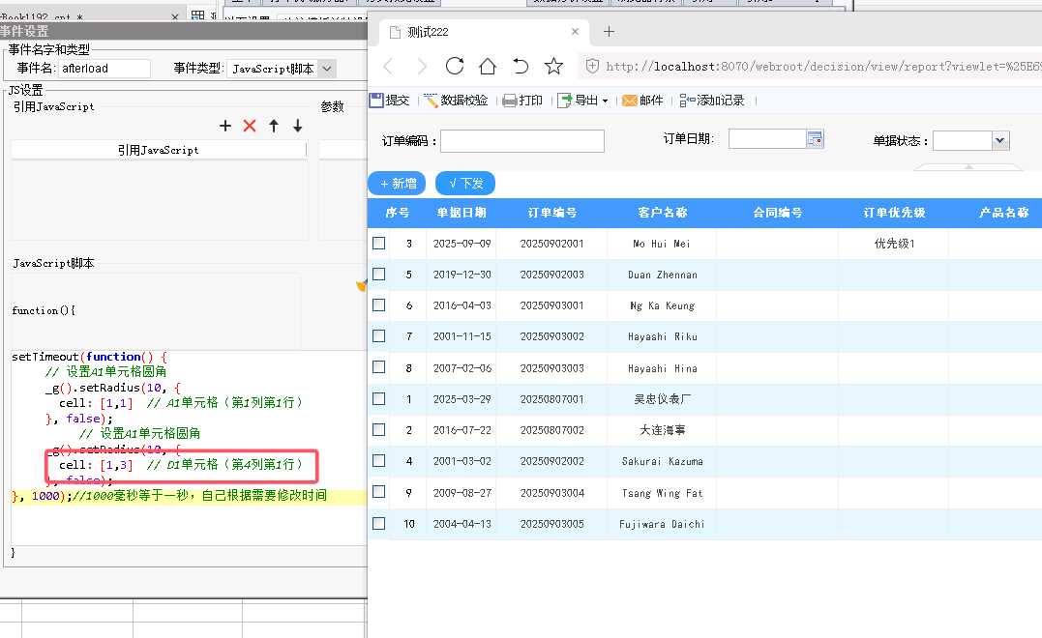Click the 下发 dispatch button
The width and height of the screenshot is (1042, 638).
(465, 183)
